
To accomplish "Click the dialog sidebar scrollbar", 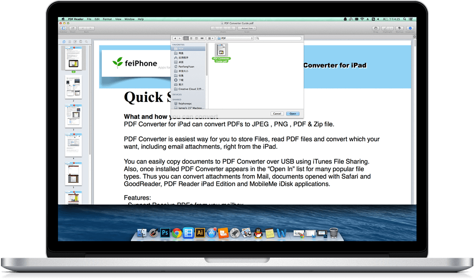I will click(x=207, y=59).
